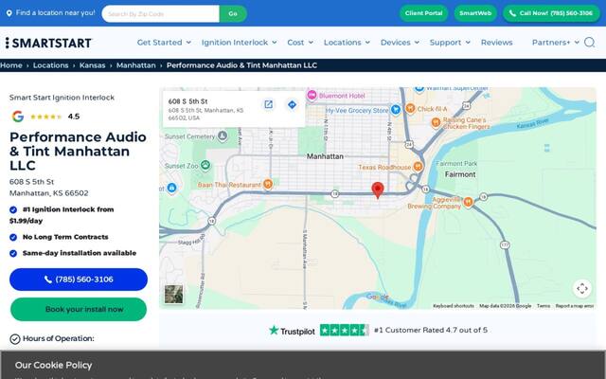Go to Locations breadcrumb
The width and height of the screenshot is (606, 379).
tap(50, 65)
